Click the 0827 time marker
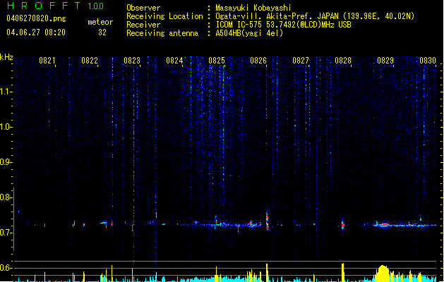444x282 pixels. pyautogui.click(x=301, y=61)
